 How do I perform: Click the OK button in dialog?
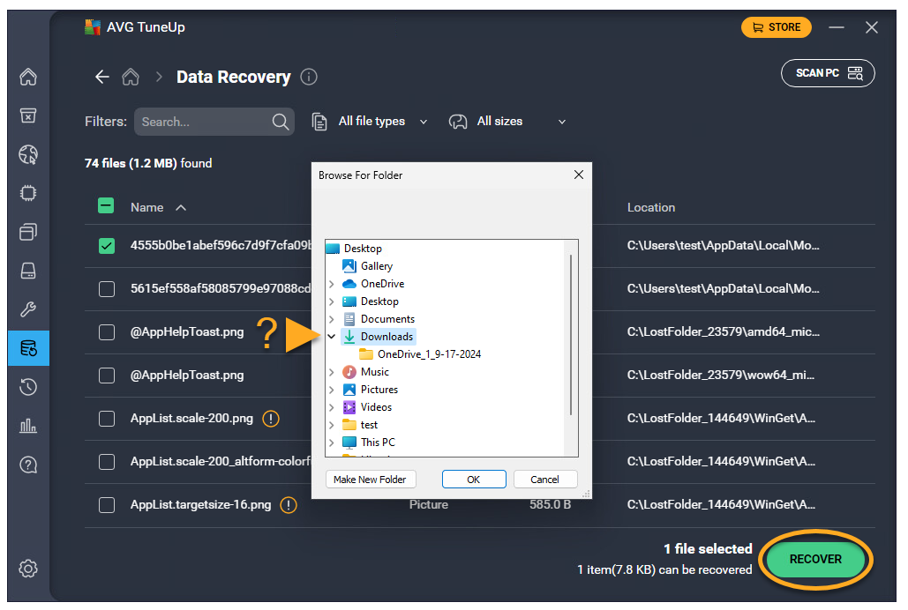[474, 480]
